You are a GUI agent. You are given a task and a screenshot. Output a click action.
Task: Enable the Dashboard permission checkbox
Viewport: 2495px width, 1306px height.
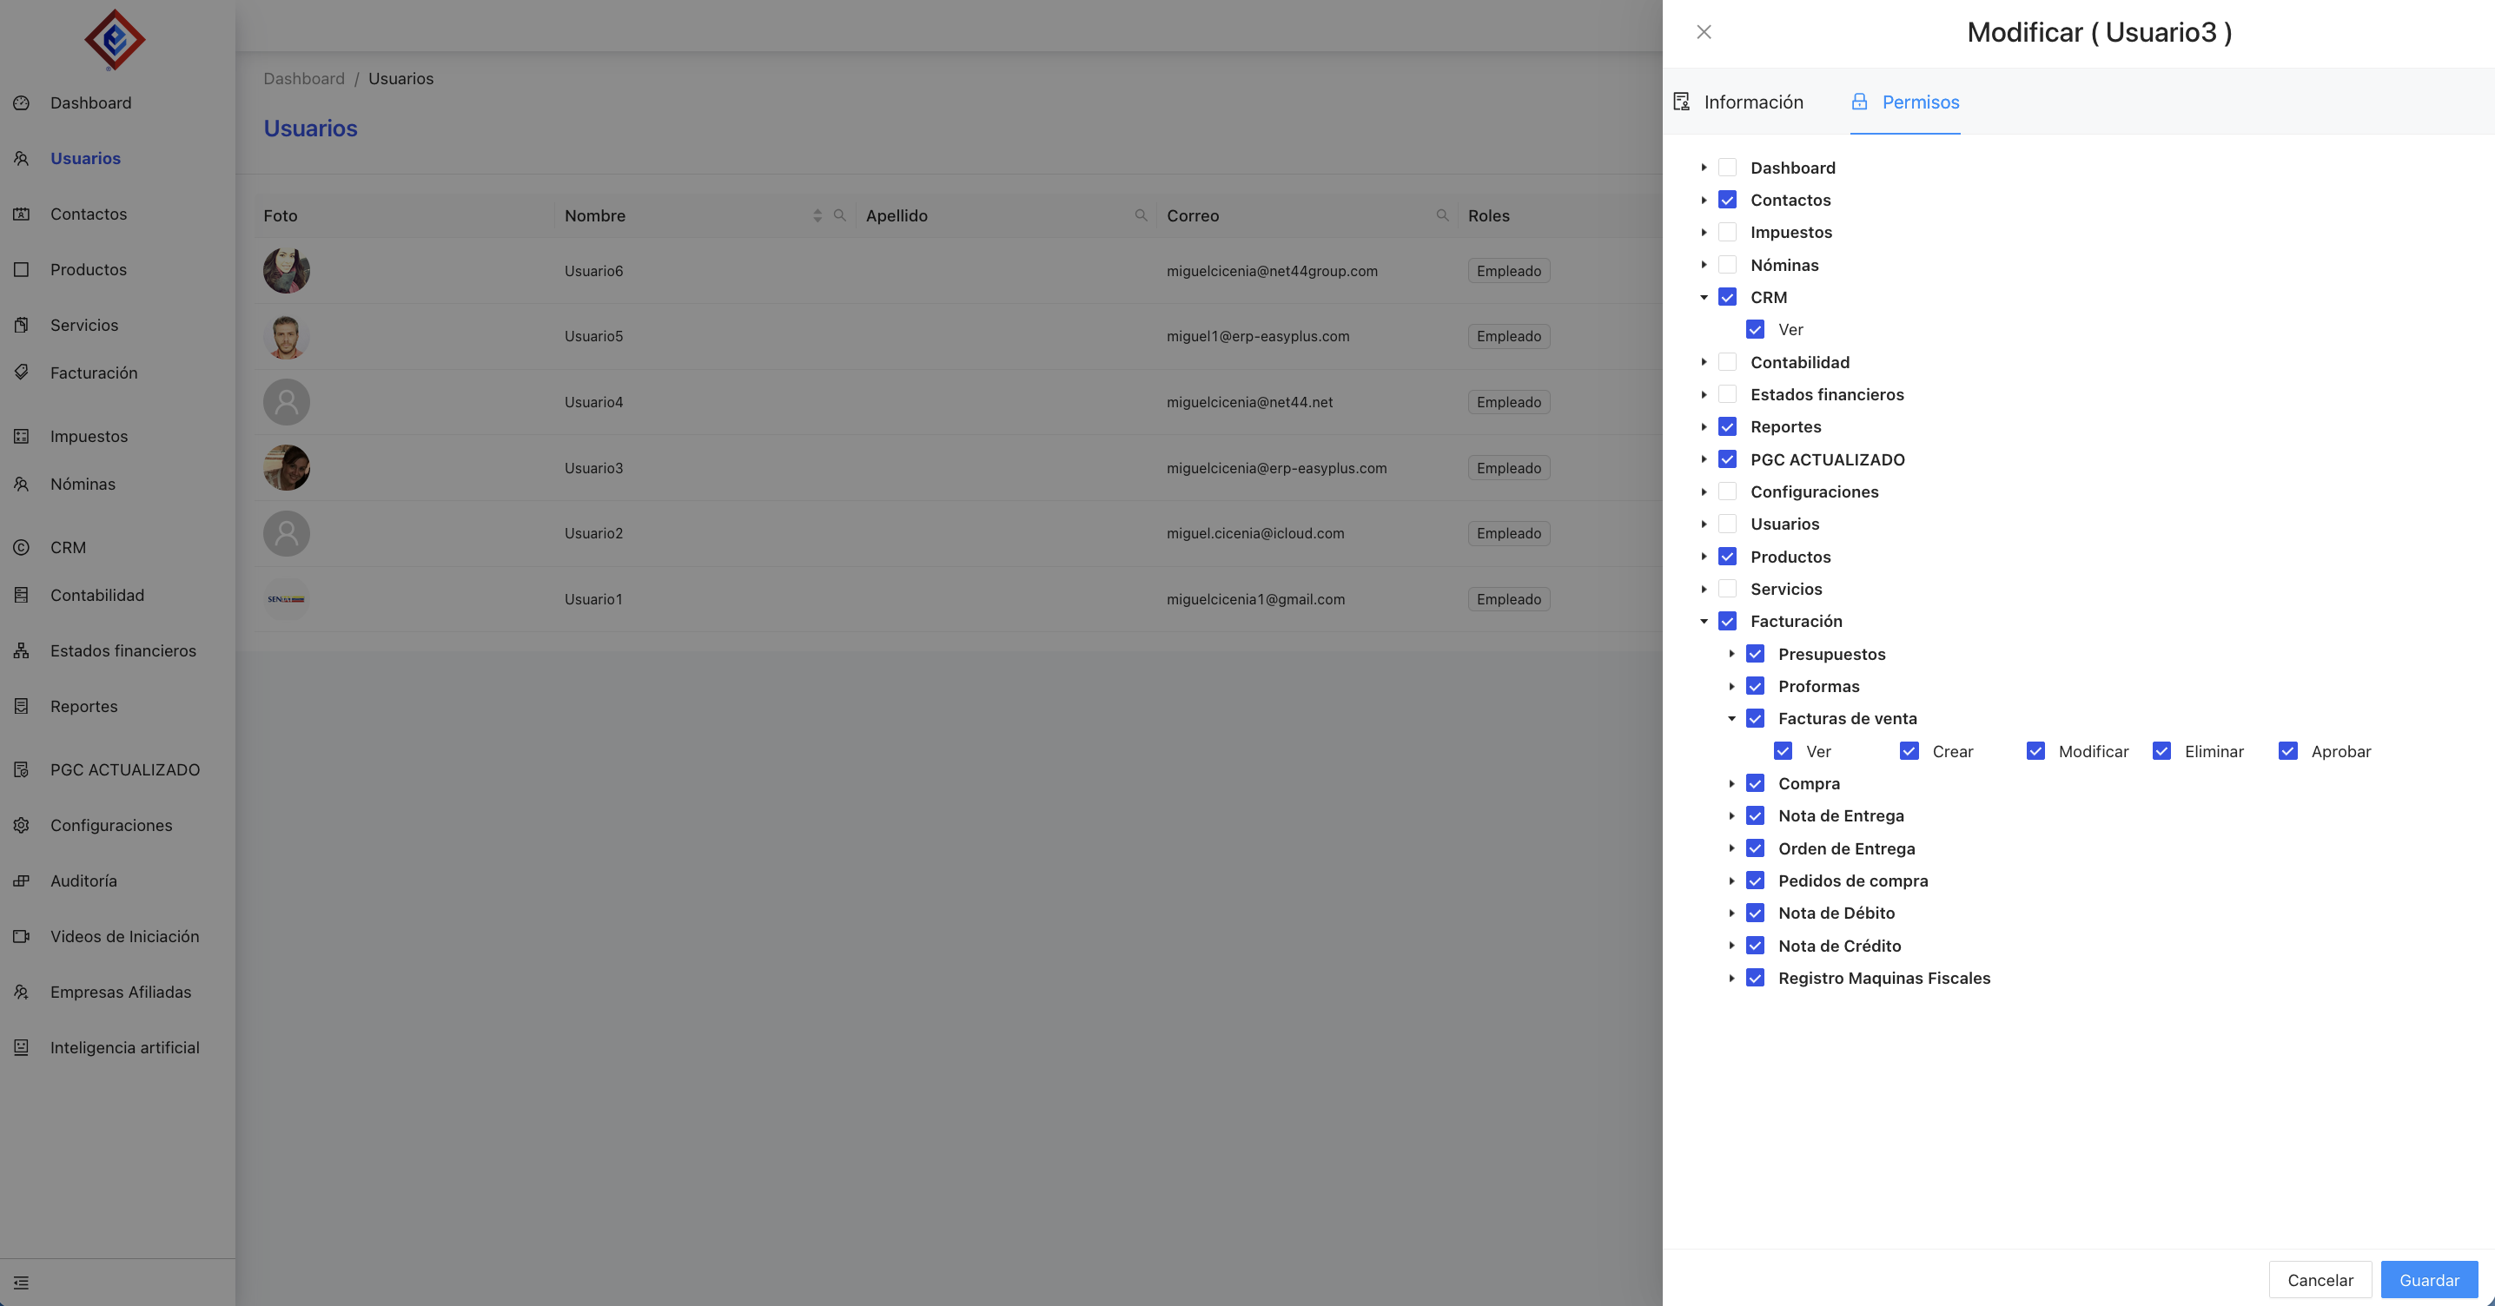pyautogui.click(x=1727, y=168)
